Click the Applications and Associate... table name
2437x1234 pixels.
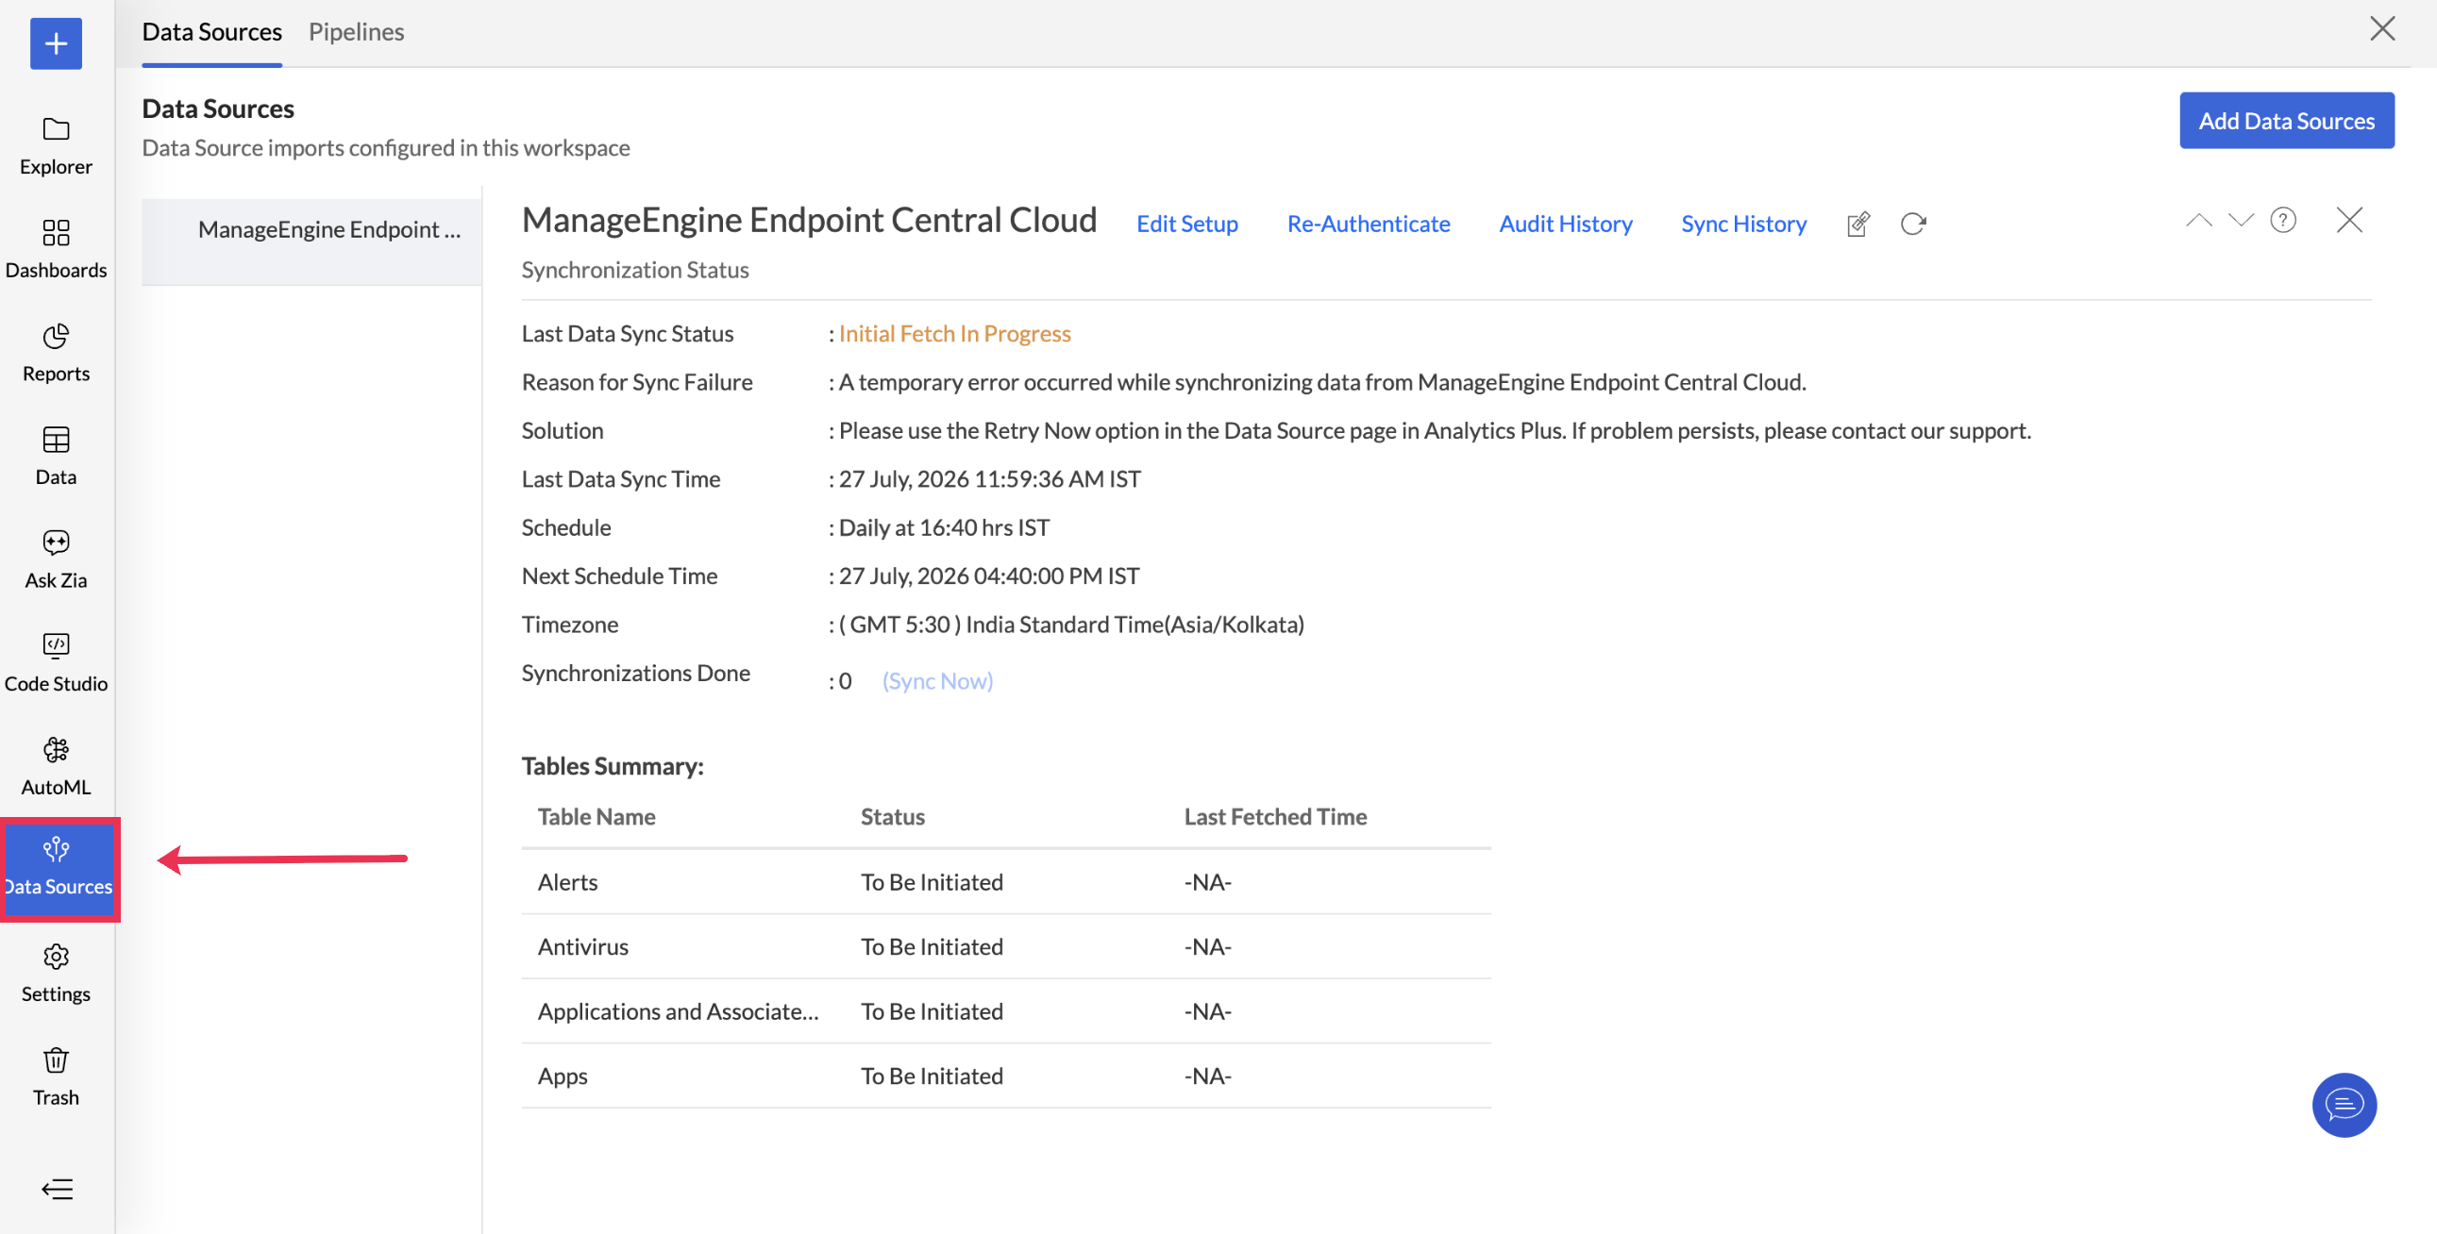coord(678,1010)
